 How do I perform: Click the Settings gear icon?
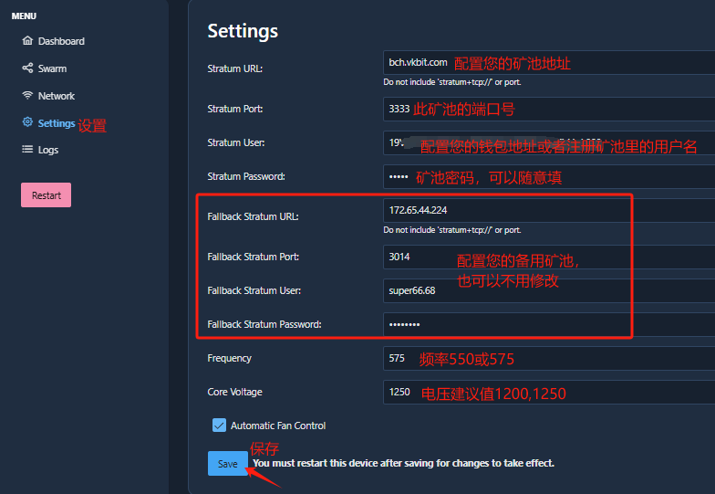[x=27, y=122]
